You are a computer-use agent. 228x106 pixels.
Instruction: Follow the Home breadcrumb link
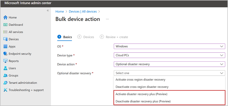pos(60,11)
